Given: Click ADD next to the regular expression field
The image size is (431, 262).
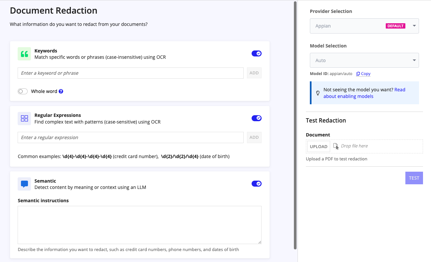Looking at the screenshot, I should tap(254, 137).
